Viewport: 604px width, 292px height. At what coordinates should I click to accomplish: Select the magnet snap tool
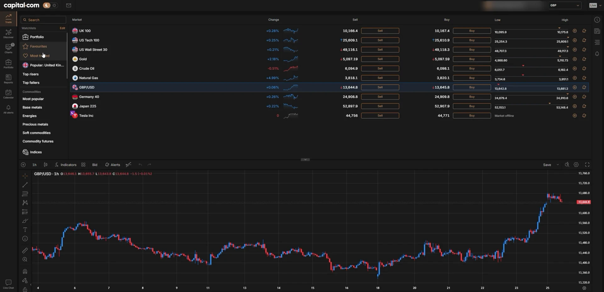point(25,271)
